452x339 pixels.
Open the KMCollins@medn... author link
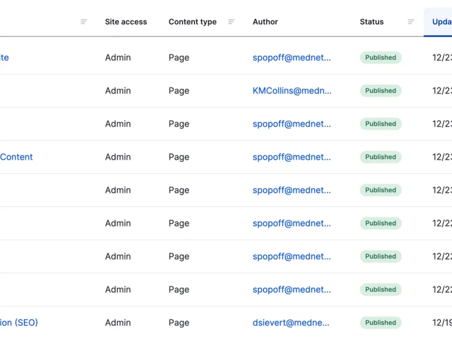(292, 91)
